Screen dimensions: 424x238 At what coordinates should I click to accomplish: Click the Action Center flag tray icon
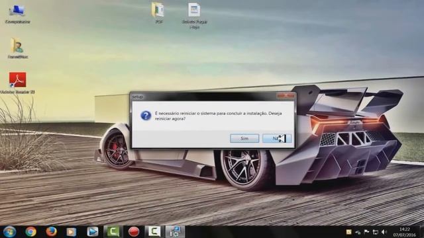tap(366, 232)
